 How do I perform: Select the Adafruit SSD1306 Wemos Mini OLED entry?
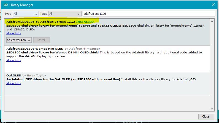click(107, 59)
